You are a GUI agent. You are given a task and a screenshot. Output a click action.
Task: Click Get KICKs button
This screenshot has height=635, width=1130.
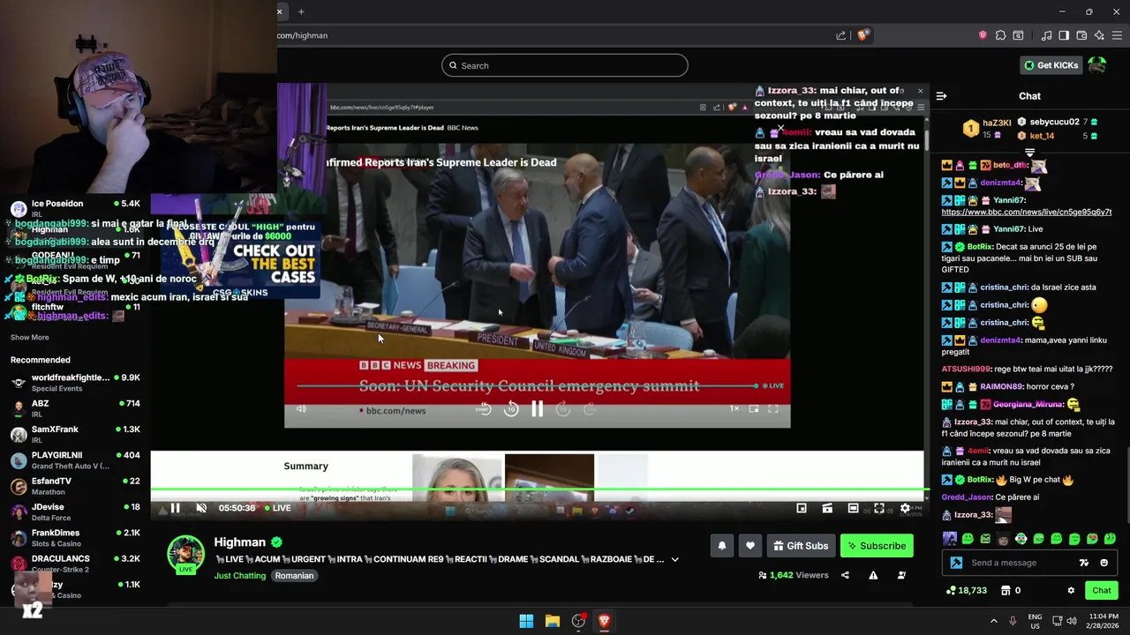coord(1051,65)
